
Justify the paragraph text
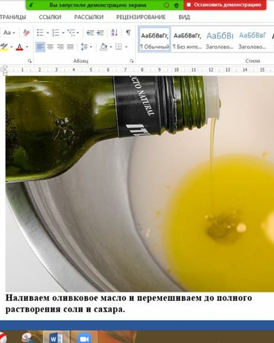tap(70, 47)
